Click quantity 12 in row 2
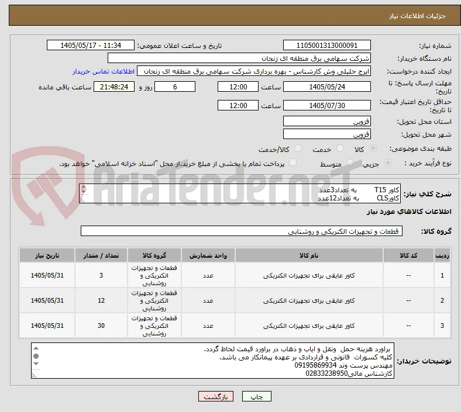 [101, 301]
